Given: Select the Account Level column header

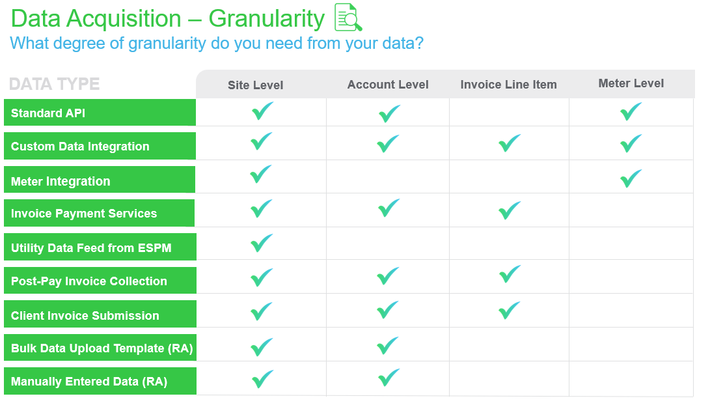Looking at the screenshot, I should [388, 85].
